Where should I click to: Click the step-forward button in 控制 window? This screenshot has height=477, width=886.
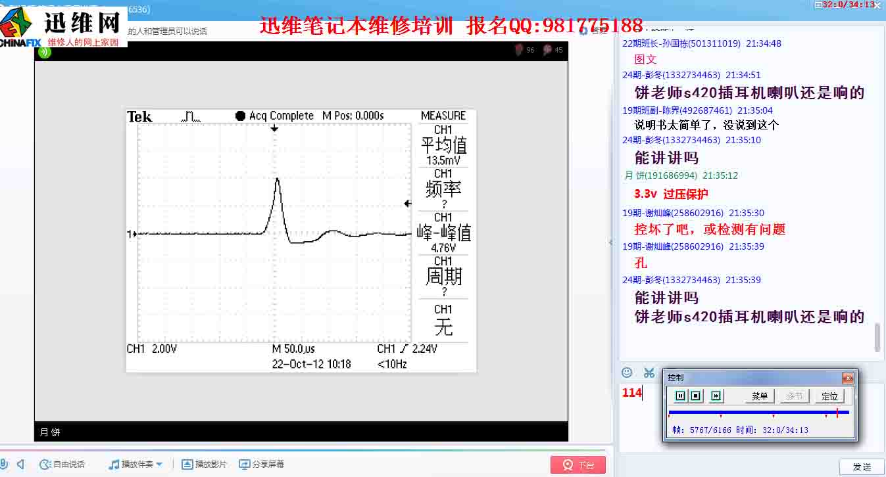717,396
